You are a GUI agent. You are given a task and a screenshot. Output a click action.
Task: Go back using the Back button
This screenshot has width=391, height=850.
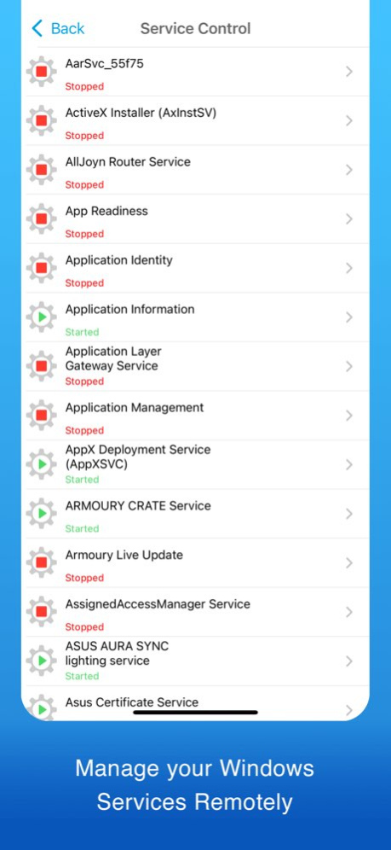(58, 28)
